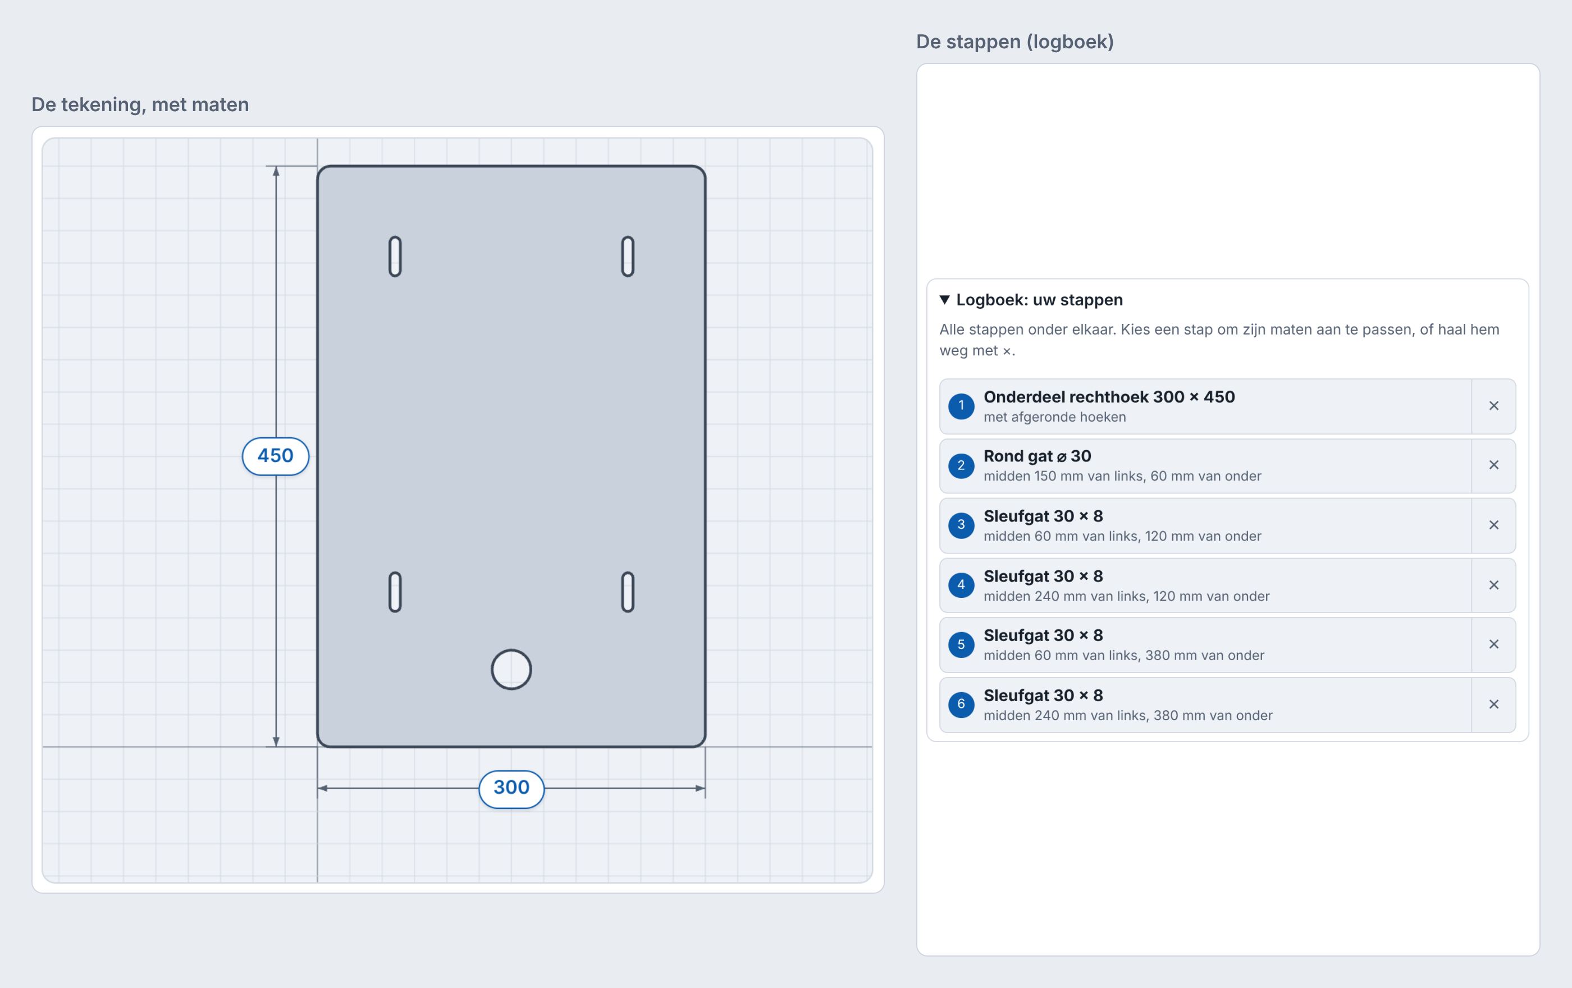Select step 5 Sleufgat 30 × 8
This screenshot has width=1572, height=988.
pyautogui.click(x=1206, y=645)
